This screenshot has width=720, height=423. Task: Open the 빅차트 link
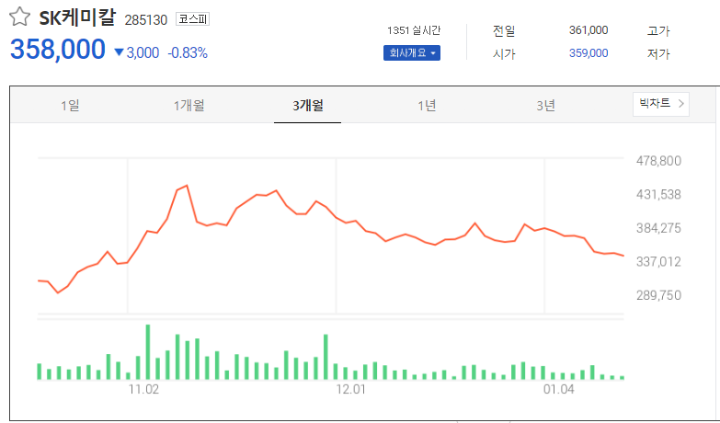[x=661, y=104]
